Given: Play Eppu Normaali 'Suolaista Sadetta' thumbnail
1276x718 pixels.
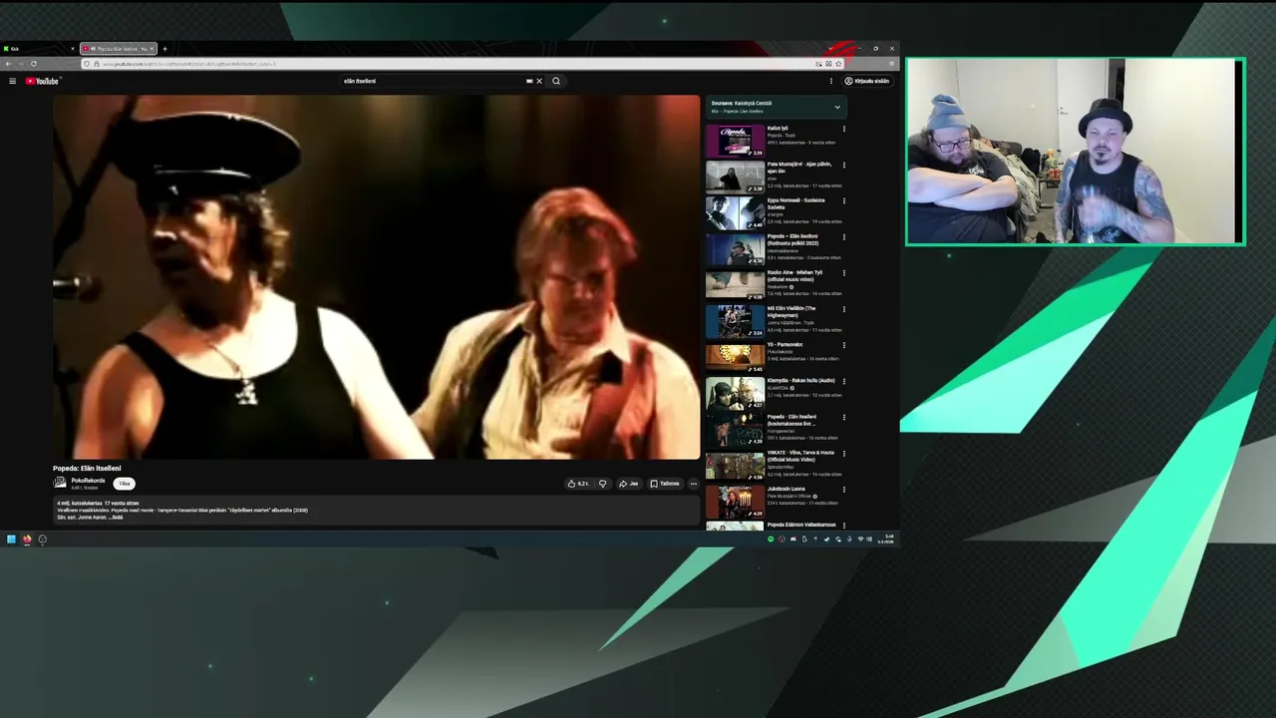Looking at the screenshot, I should click(735, 212).
